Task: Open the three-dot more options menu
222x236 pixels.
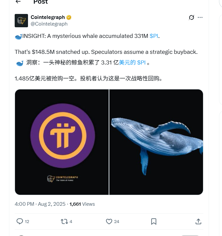Action: pos(200,18)
